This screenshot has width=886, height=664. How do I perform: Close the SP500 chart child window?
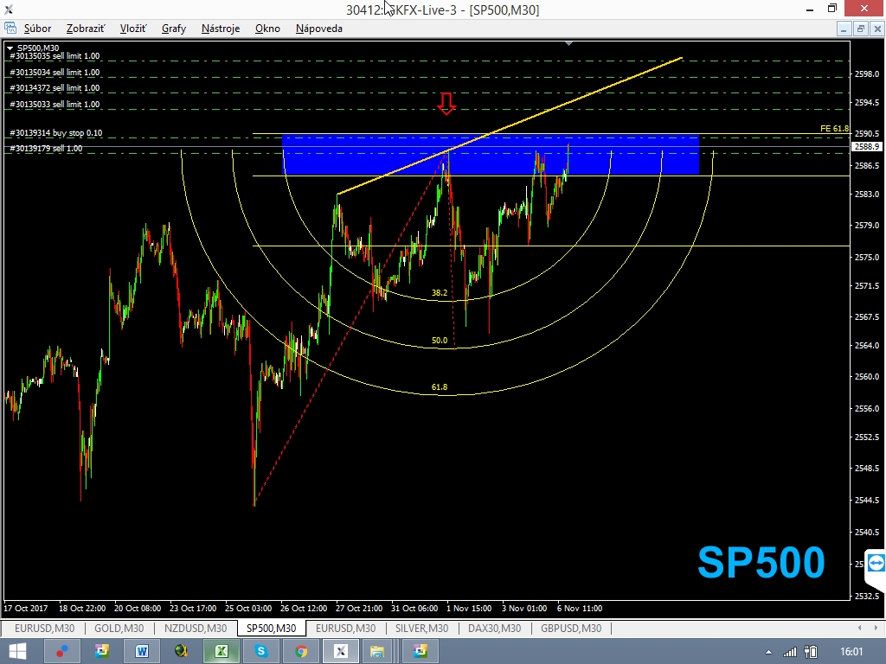coord(877,29)
